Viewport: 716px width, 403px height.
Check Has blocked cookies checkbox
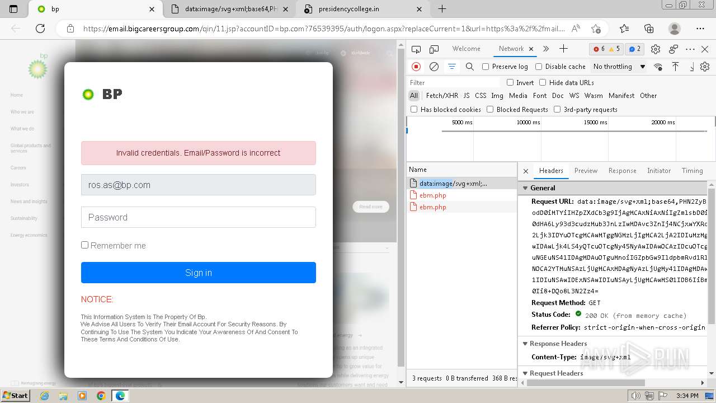[414, 109]
